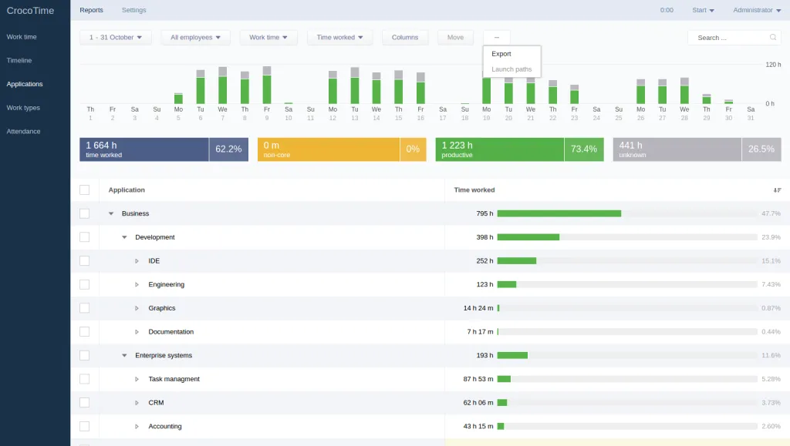Viewport: 790px width, 446px height.
Task: Switch to the Settings tab
Action: [133, 10]
